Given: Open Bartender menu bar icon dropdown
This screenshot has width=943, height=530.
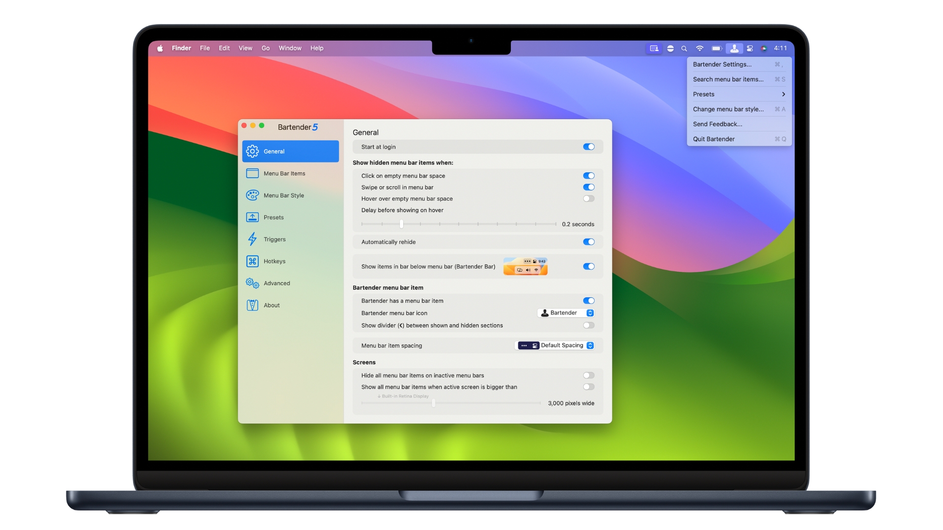Looking at the screenshot, I should (x=566, y=313).
